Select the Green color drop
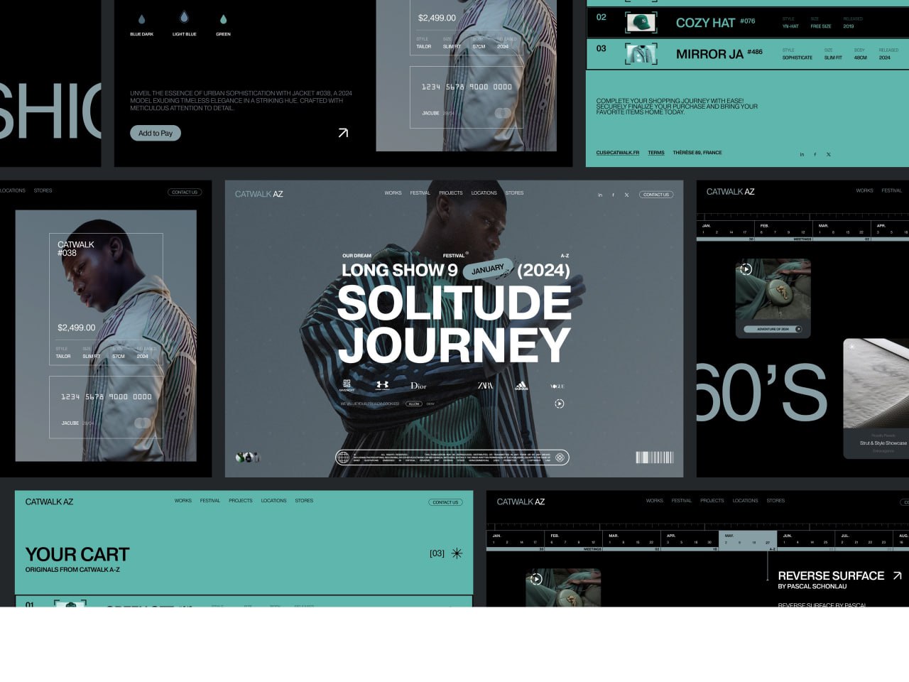This screenshot has height=682, width=909. 223,19
